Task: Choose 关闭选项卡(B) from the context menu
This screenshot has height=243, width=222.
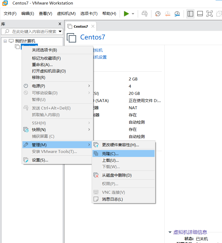Action: coord(58,50)
